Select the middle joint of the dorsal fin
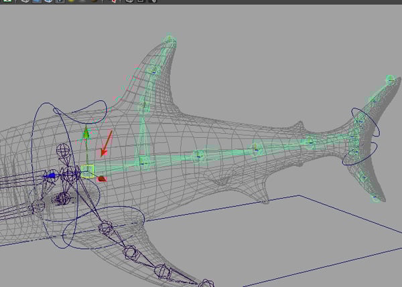402x287 pixels. click(x=154, y=71)
